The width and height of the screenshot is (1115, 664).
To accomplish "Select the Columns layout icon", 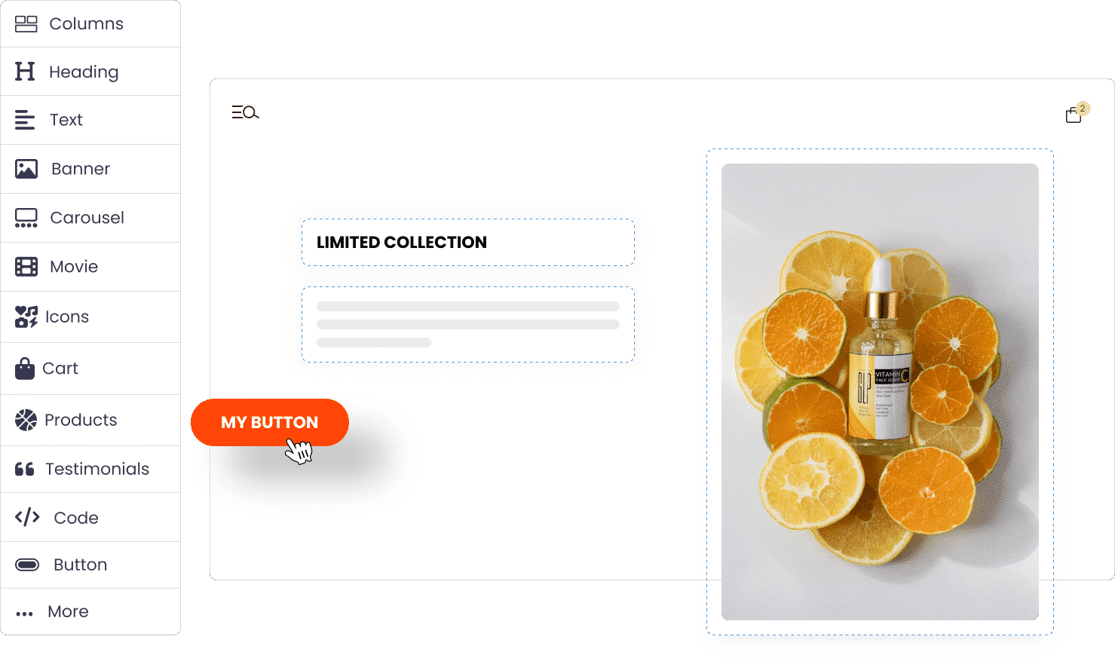I will coord(26,24).
